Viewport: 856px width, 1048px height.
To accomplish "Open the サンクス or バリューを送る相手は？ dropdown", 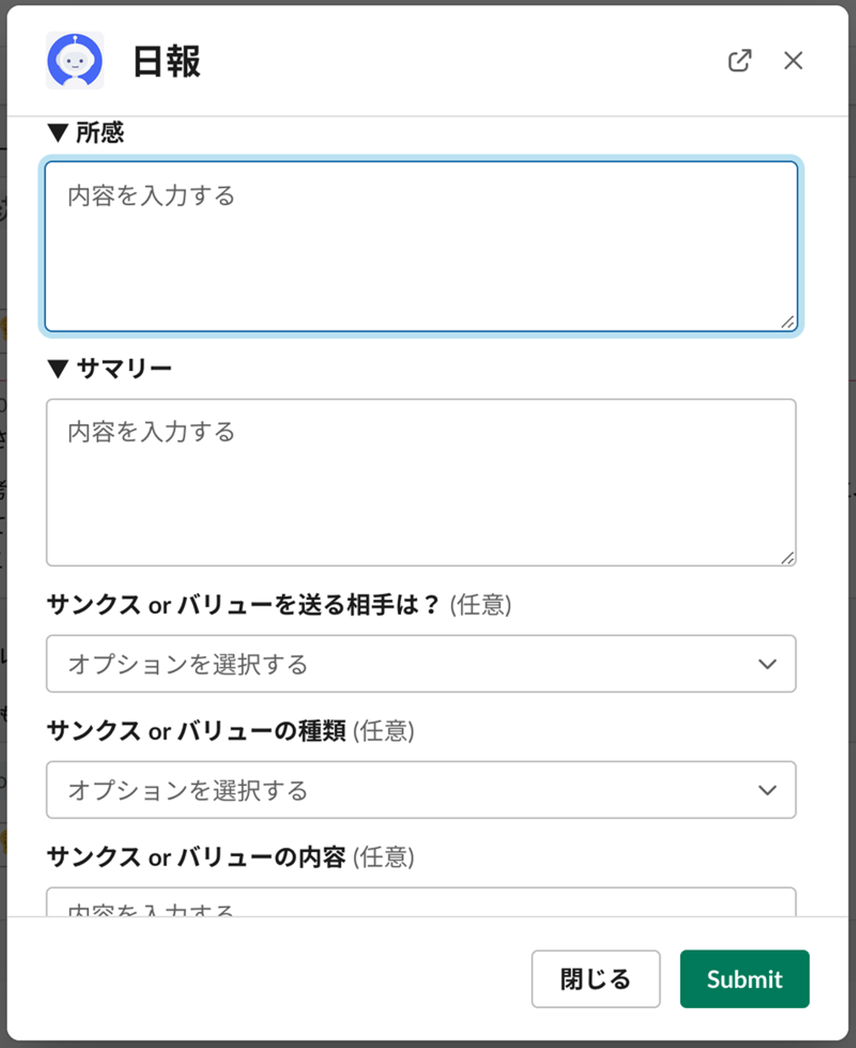I will coord(410,664).
